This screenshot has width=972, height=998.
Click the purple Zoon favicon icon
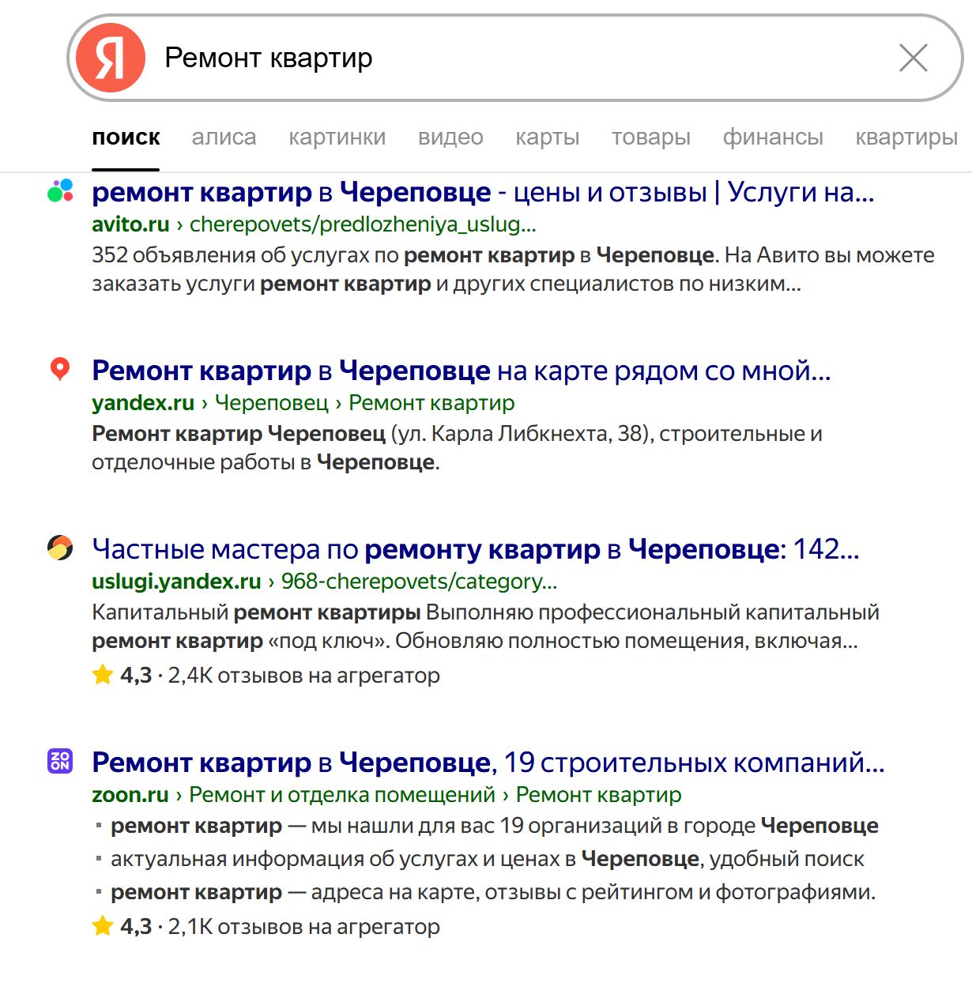[x=60, y=761]
